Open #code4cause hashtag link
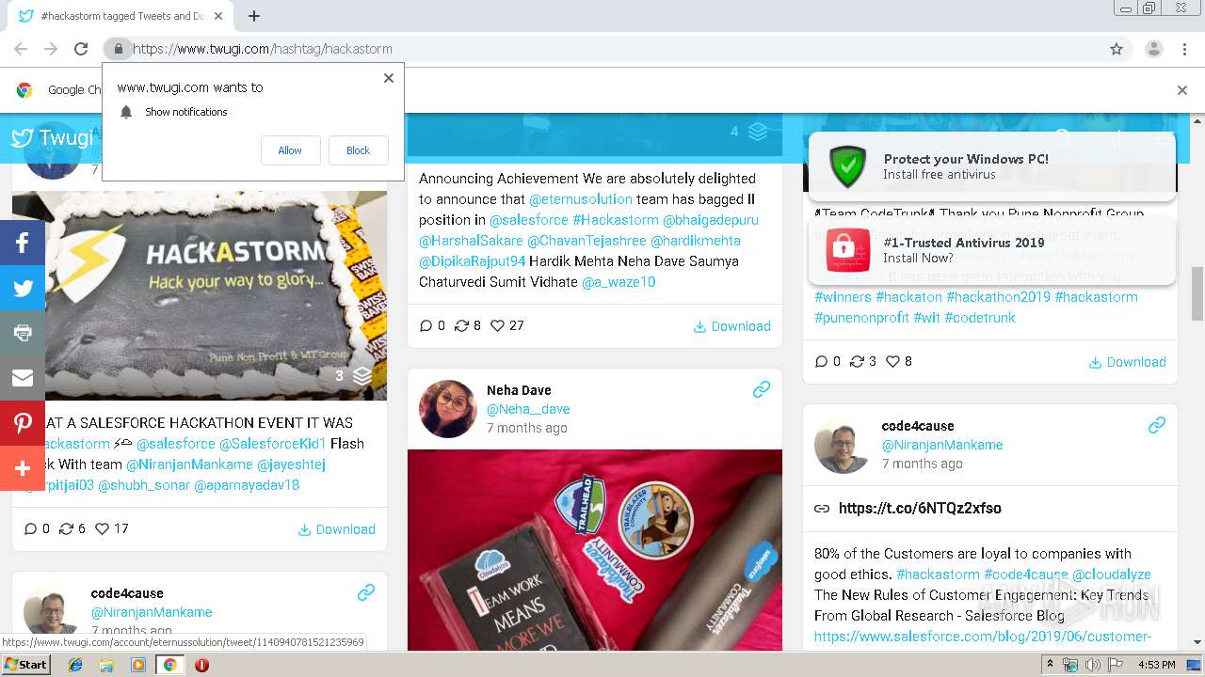The width and height of the screenshot is (1205, 677). pos(1026,575)
